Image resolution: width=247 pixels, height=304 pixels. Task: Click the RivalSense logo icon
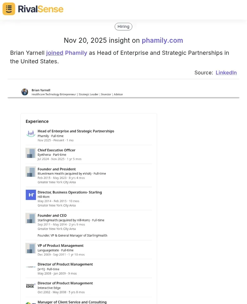coord(9,9)
